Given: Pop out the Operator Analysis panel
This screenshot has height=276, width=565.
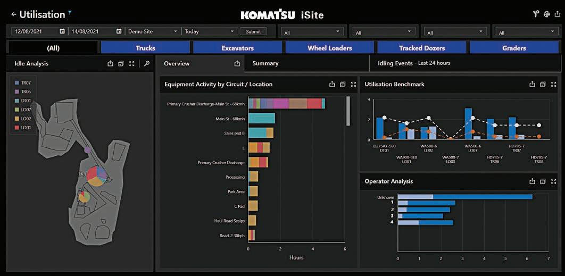Looking at the screenshot, I should [x=543, y=181].
